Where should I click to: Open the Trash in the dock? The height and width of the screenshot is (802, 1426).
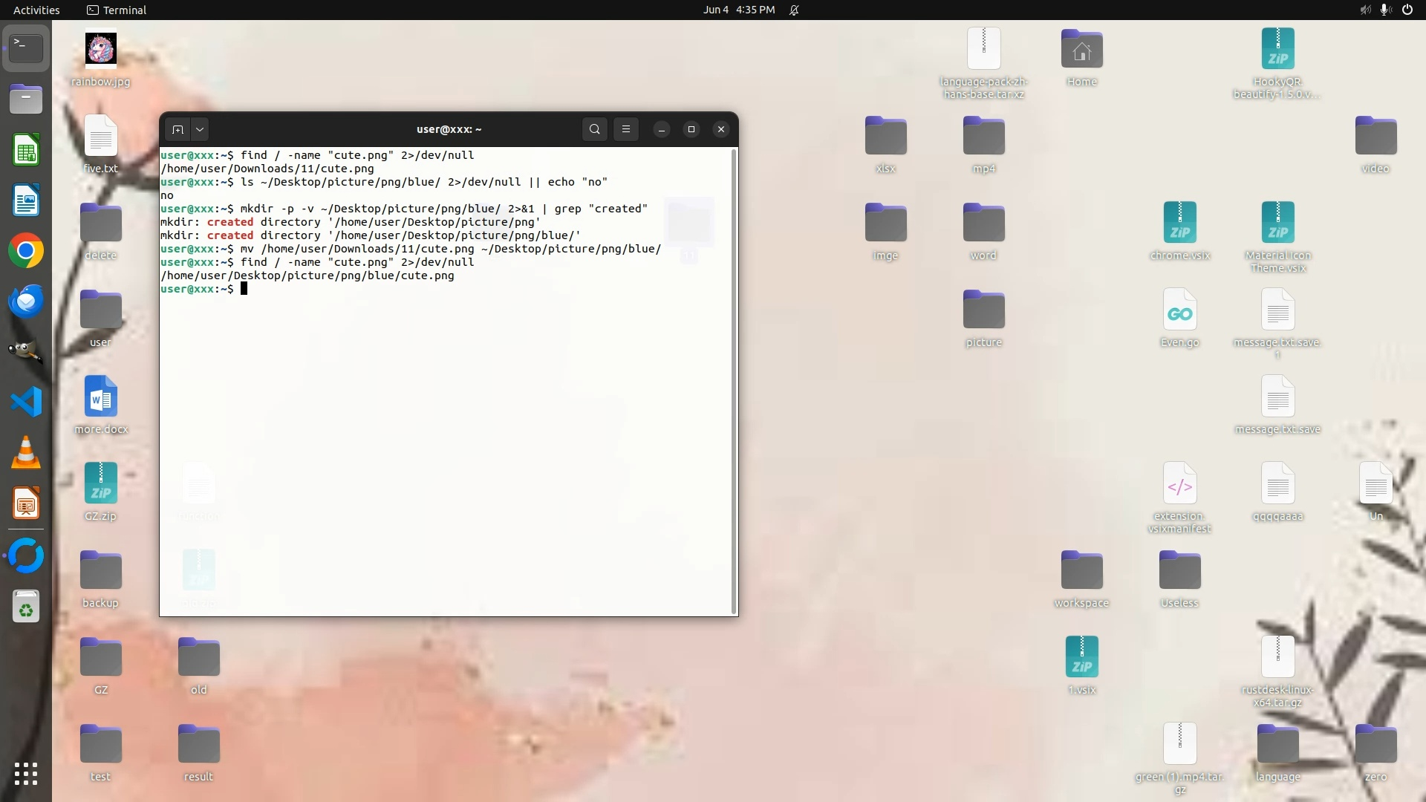(26, 607)
